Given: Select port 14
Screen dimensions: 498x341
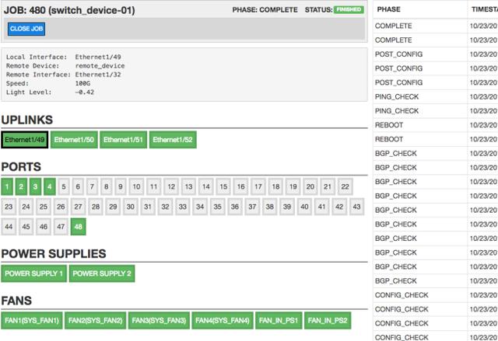Looking at the screenshot, I should click(x=206, y=186).
